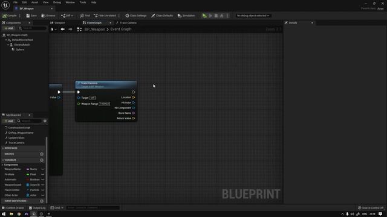Open Class Defaults
This screenshot has width=387, height=217.
[162, 16]
